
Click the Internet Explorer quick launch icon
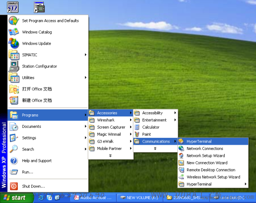41,198
